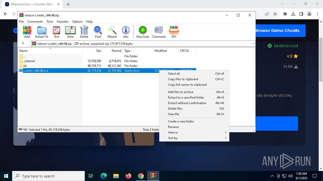Open the volume control in tray
Viewport: 323px width, 181px height.
(290, 176)
